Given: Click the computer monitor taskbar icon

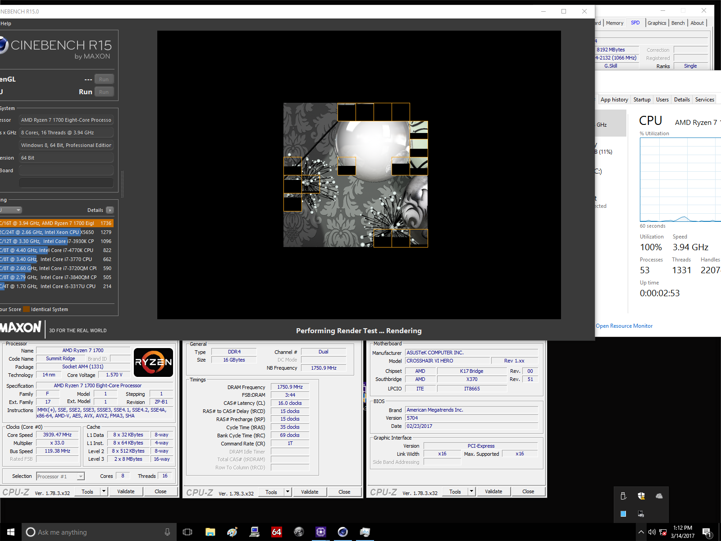Looking at the screenshot, I should (254, 532).
